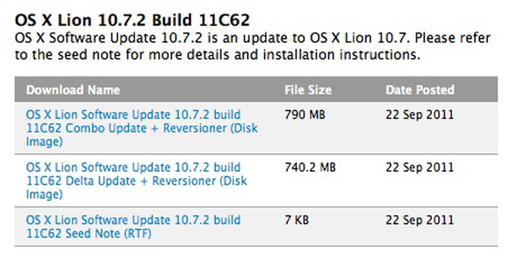
Task: Click the date posted for Delta Update
Action: 420,167
